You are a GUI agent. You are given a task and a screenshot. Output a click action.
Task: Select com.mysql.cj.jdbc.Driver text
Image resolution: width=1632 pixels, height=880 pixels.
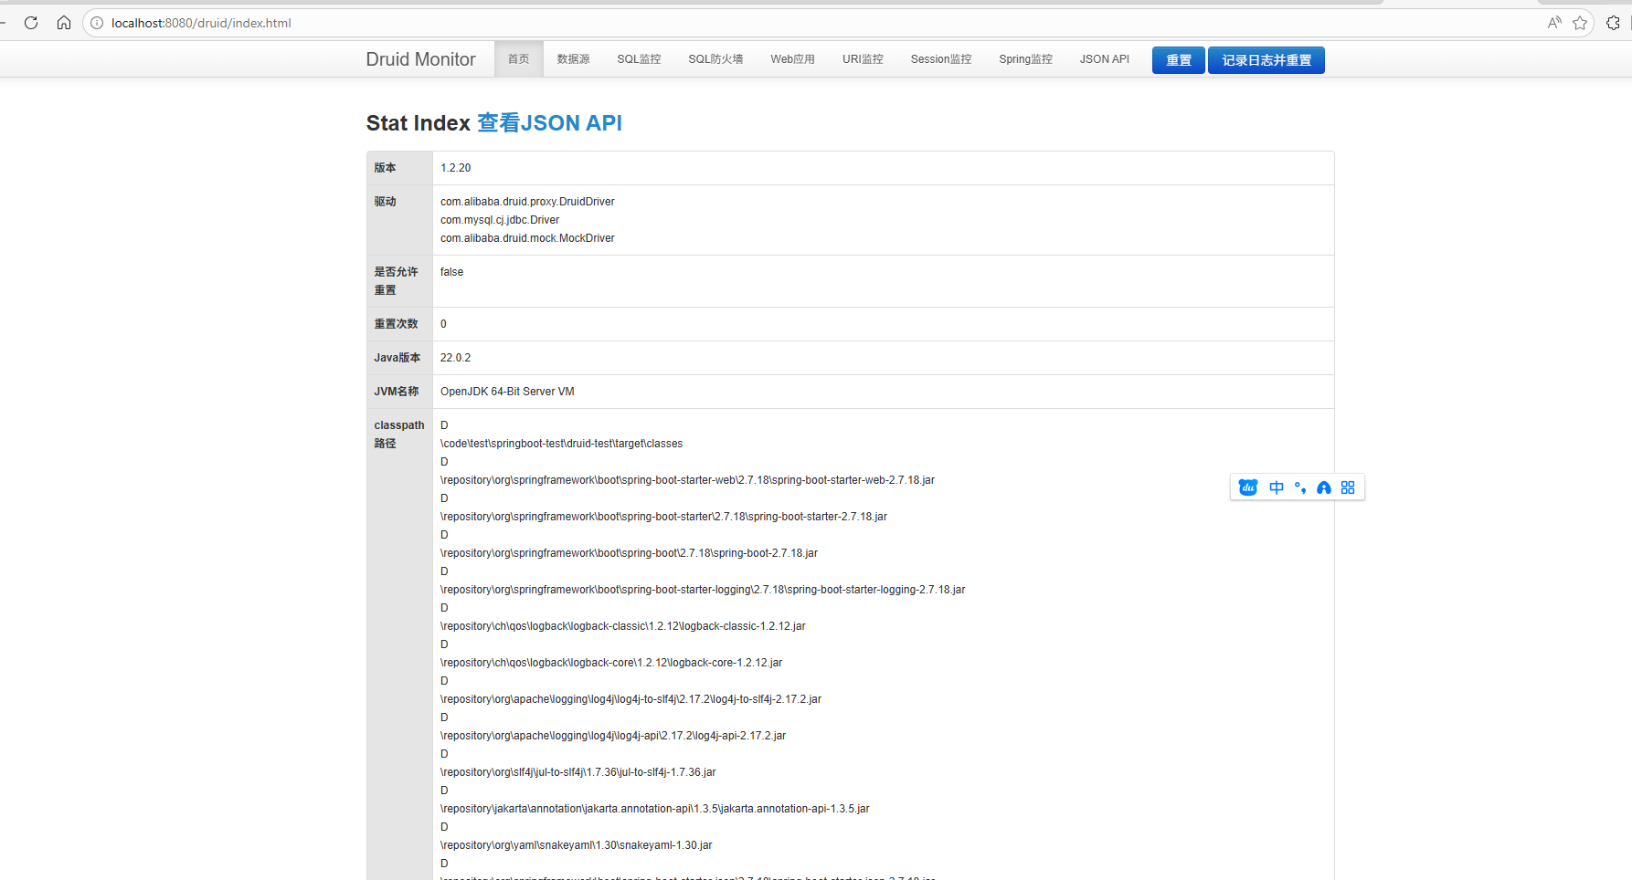click(x=500, y=220)
